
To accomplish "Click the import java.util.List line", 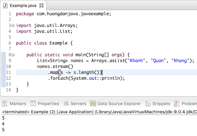I will coord(44,31).
